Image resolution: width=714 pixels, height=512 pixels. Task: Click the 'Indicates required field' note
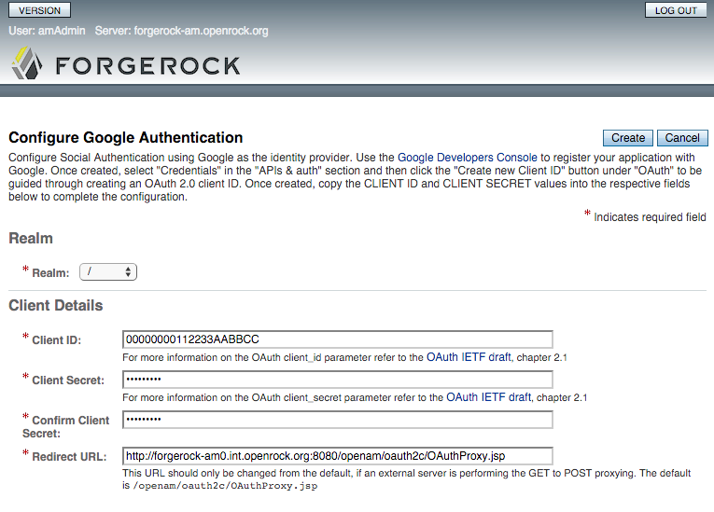[650, 217]
